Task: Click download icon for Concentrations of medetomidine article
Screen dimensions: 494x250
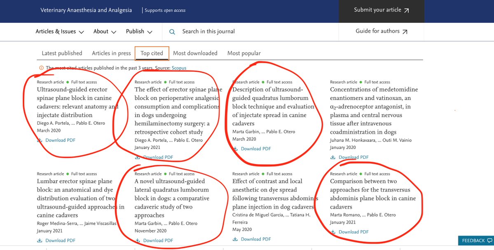Action: click(333, 157)
